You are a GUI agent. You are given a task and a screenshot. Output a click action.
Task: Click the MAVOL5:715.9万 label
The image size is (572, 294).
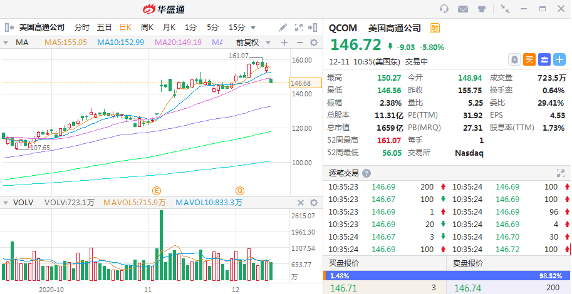[135, 203]
